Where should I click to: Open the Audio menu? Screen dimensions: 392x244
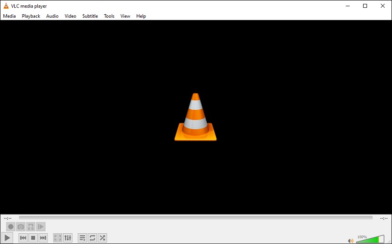coord(52,16)
